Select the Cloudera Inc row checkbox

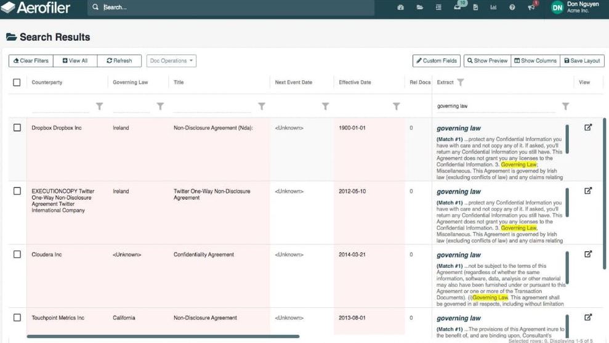pos(17,254)
